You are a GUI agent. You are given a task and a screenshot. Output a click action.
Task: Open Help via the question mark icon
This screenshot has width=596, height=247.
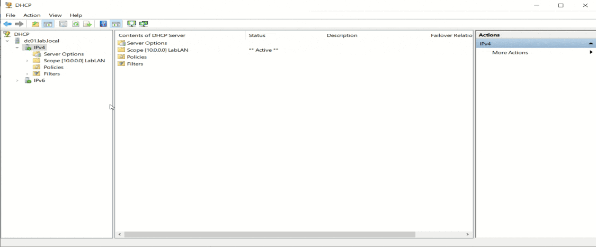pos(103,24)
